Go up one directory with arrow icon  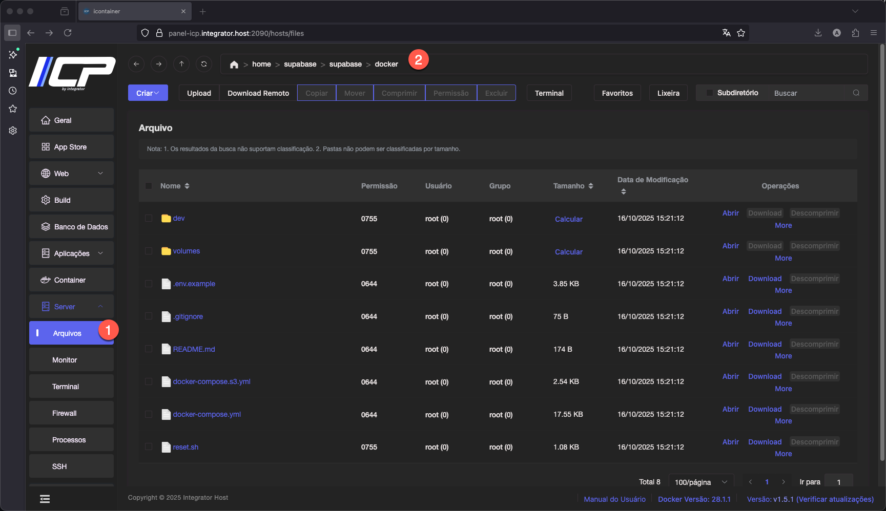tap(181, 64)
